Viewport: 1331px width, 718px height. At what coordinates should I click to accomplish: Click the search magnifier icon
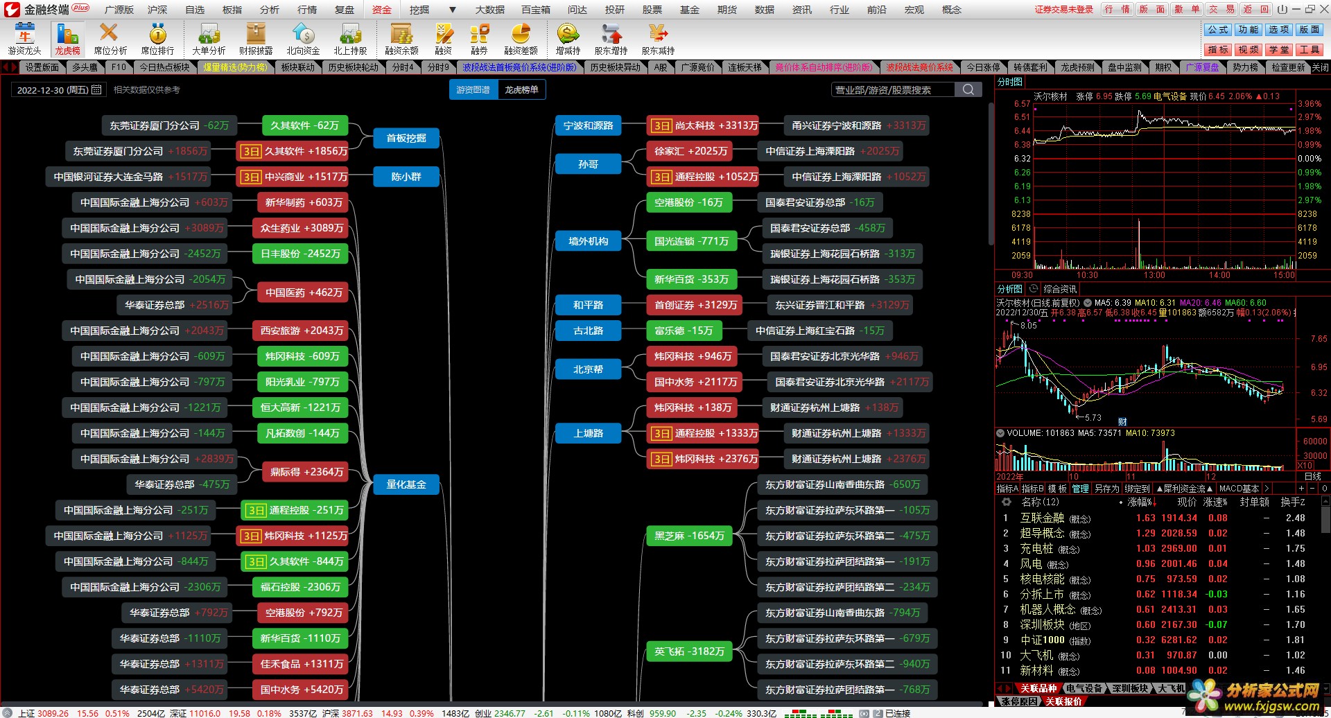(x=968, y=89)
